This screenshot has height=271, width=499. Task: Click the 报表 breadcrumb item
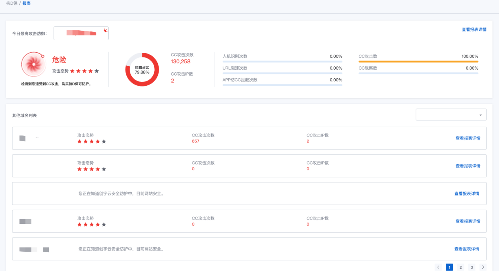[26, 3]
